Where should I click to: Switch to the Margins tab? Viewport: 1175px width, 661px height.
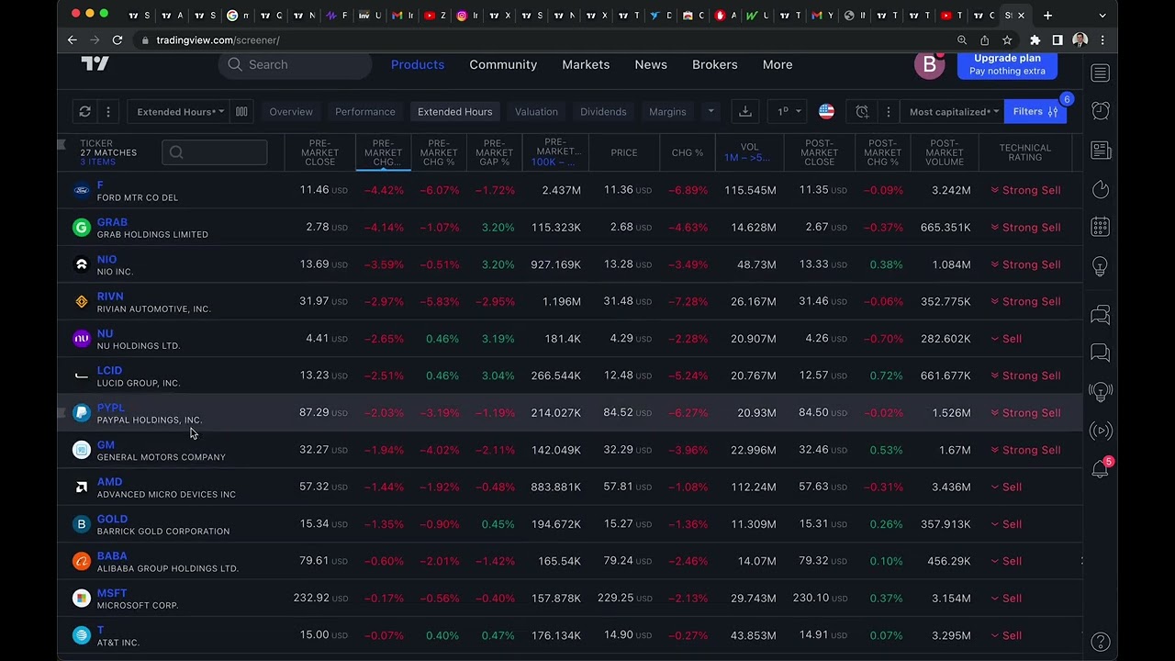click(667, 111)
